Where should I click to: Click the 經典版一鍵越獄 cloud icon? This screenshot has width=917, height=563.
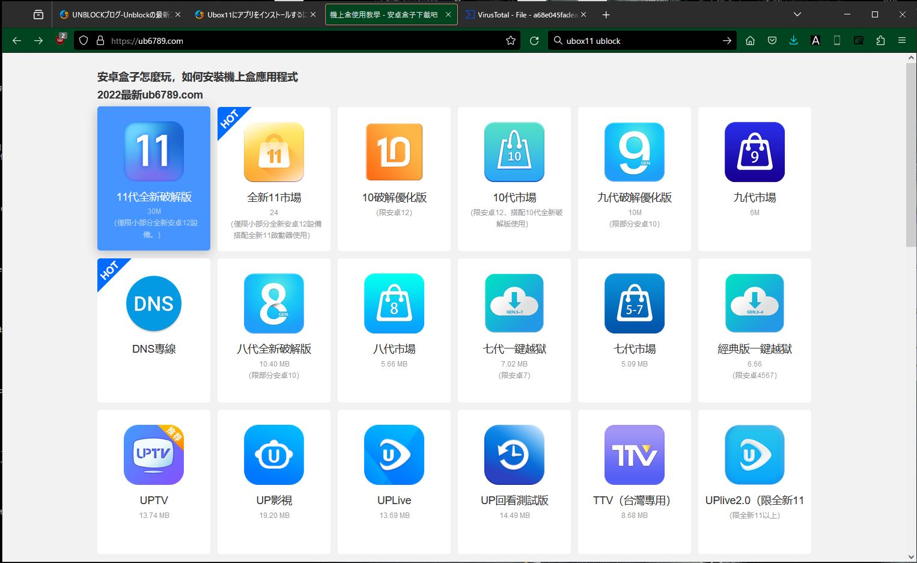tap(755, 303)
